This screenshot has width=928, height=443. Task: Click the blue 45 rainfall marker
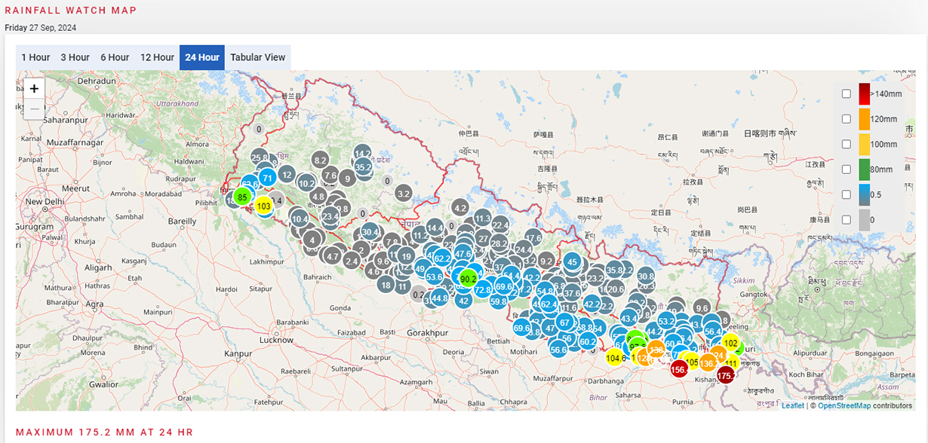point(572,262)
